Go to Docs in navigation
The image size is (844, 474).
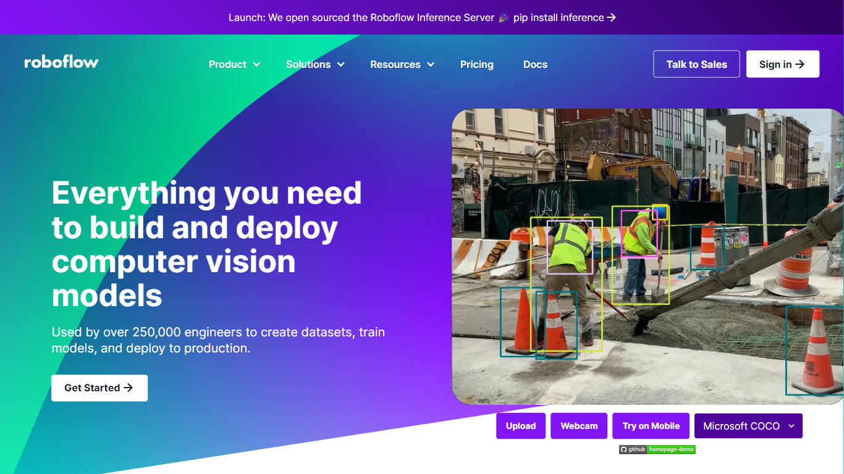point(535,64)
